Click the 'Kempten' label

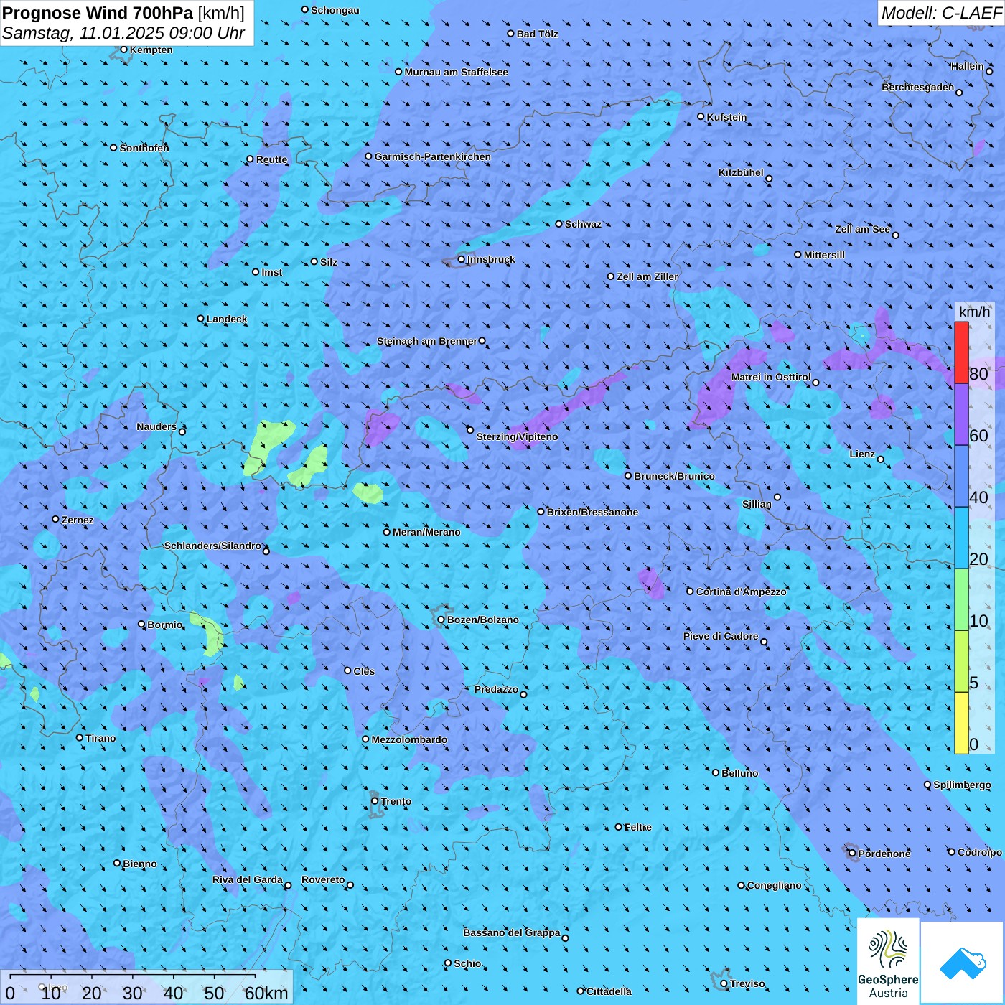point(151,50)
